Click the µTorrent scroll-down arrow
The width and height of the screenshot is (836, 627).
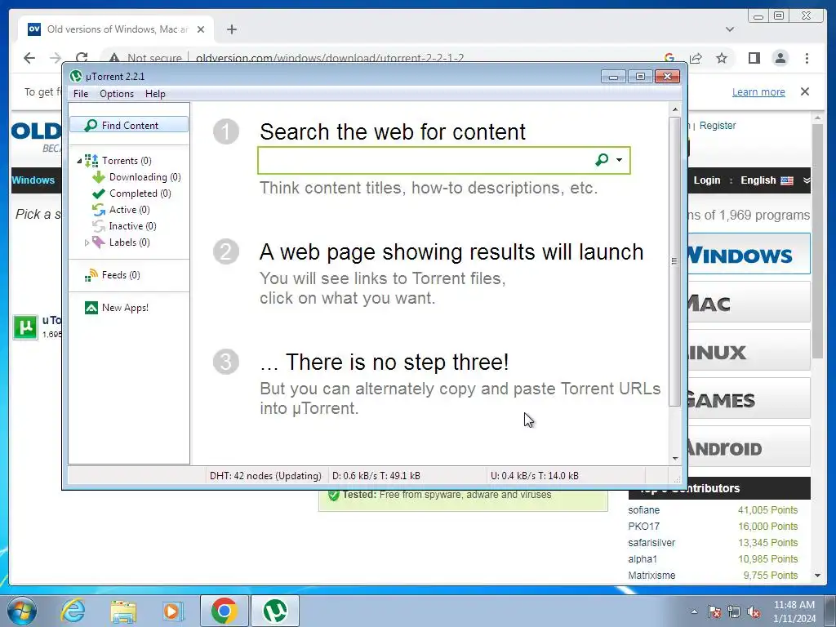coord(675,459)
